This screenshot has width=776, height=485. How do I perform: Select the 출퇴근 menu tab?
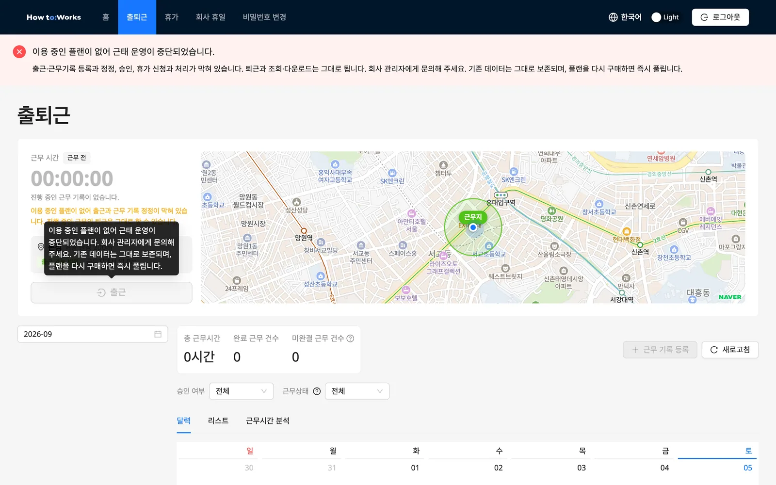coord(137,17)
